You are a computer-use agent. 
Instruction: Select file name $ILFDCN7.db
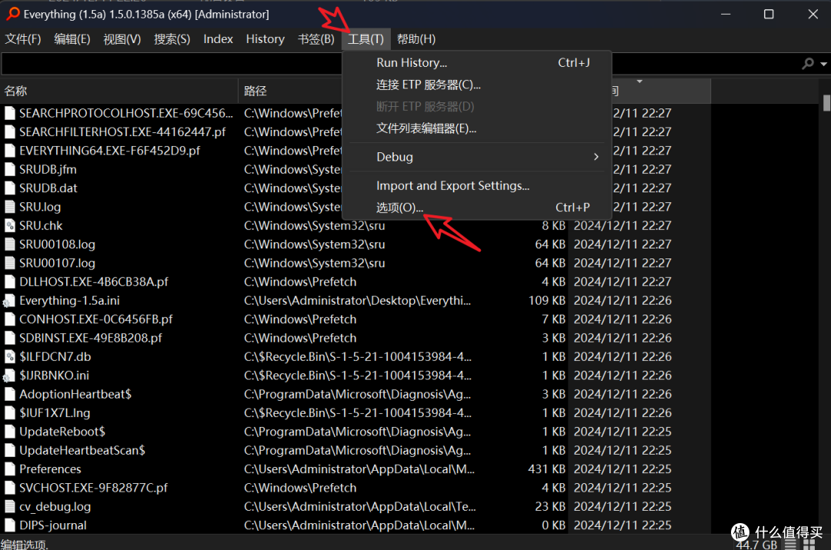click(55, 357)
